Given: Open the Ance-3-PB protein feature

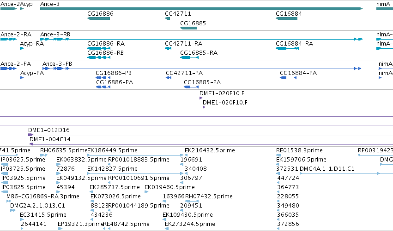Looking at the screenshot, I should (x=202, y=69).
